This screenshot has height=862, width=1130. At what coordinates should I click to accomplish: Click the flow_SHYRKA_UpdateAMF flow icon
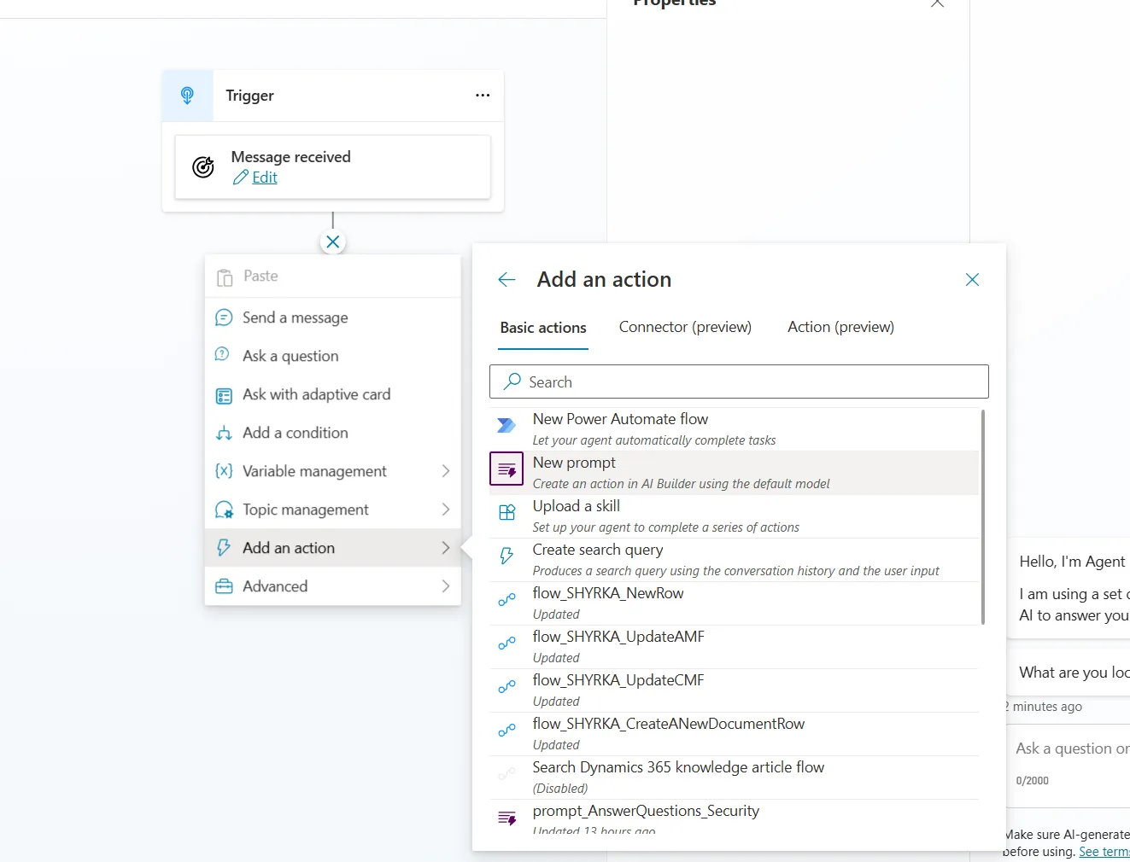click(506, 643)
